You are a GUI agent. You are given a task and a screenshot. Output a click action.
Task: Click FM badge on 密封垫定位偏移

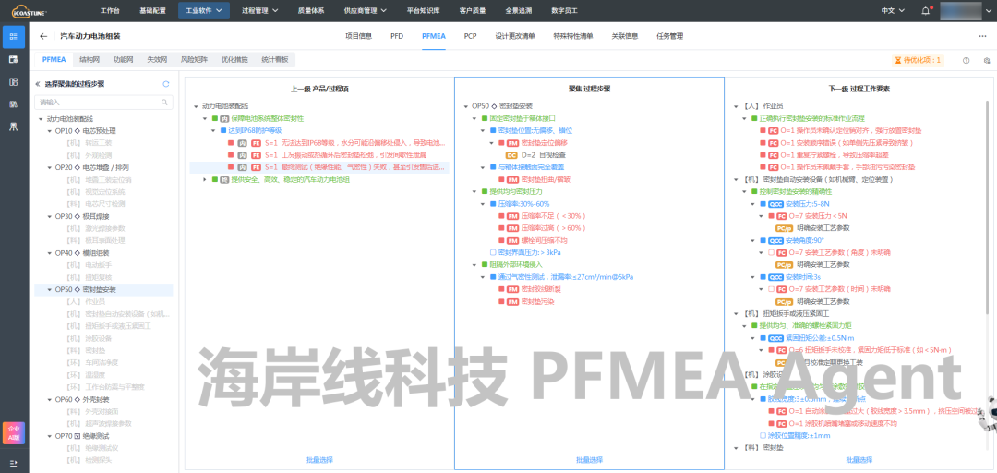(511, 142)
